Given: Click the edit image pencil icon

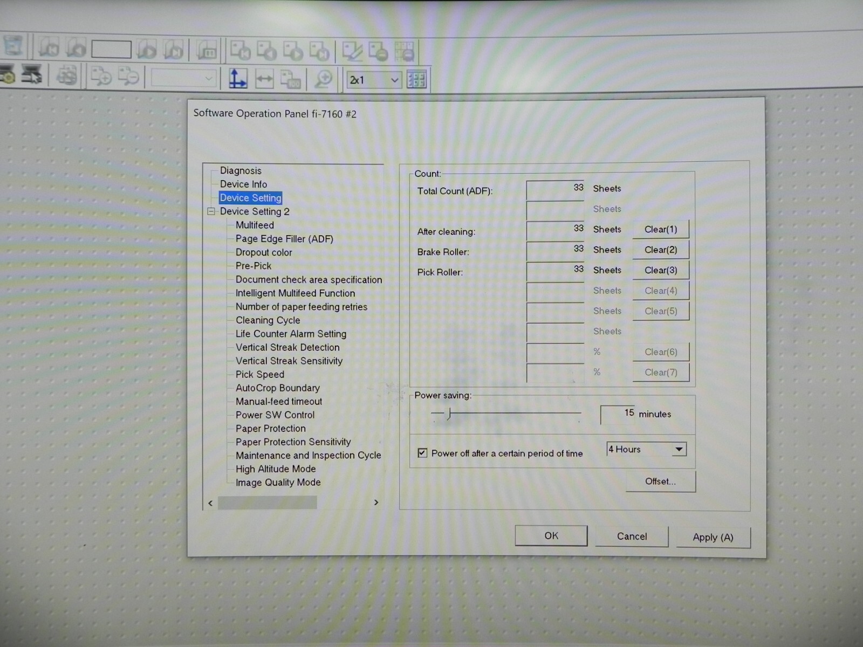Looking at the screenshot, I should coord(352,51).
